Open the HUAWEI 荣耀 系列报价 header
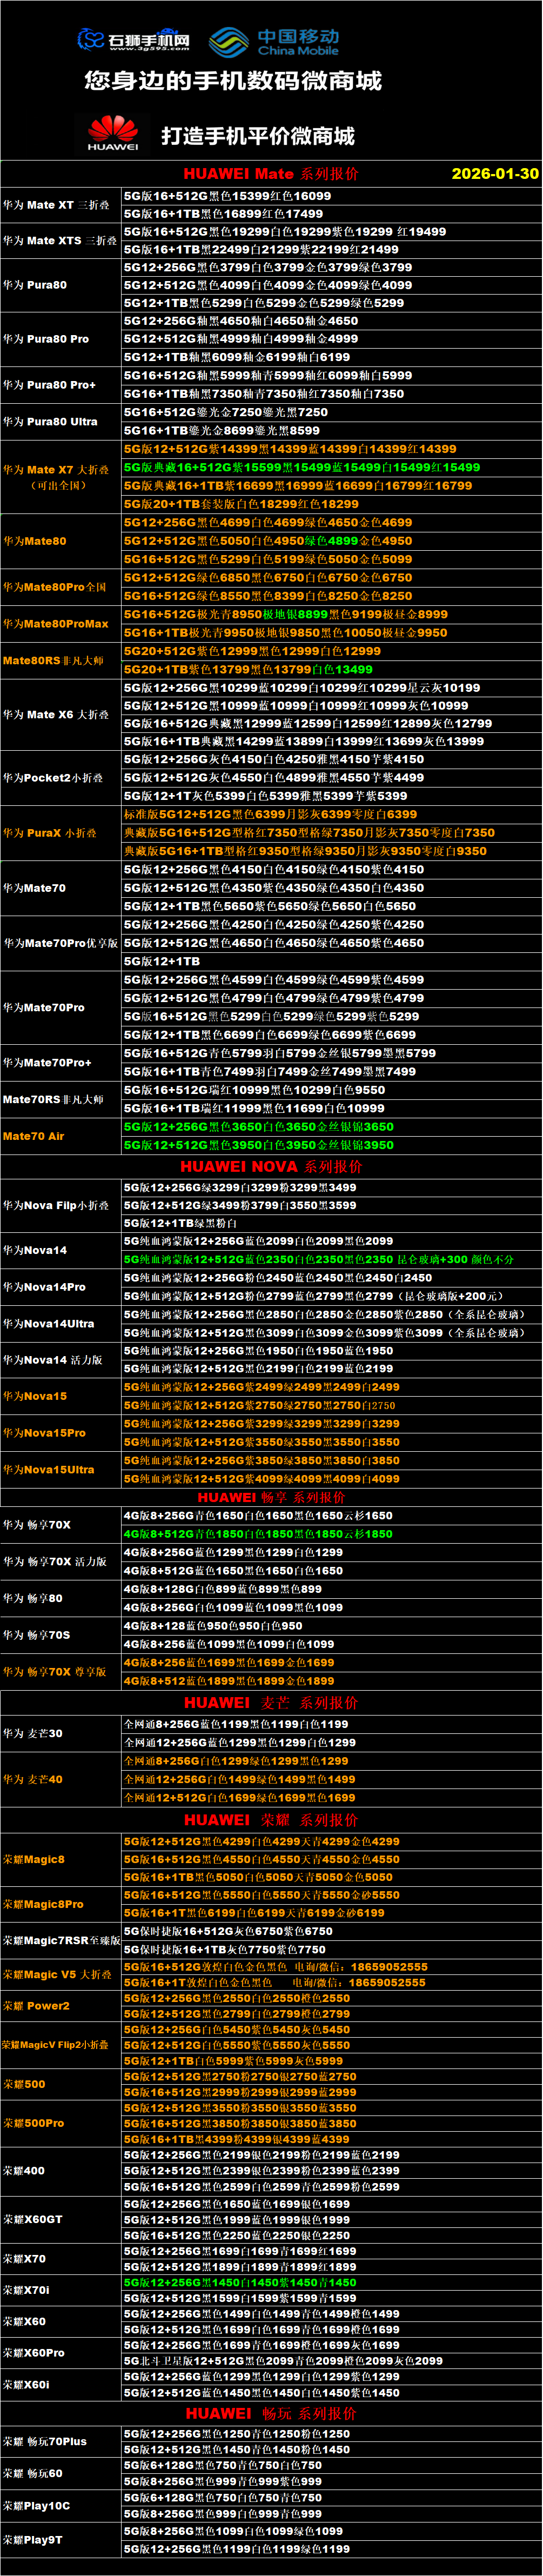 pyautogui.click(x=271, y=1820)
